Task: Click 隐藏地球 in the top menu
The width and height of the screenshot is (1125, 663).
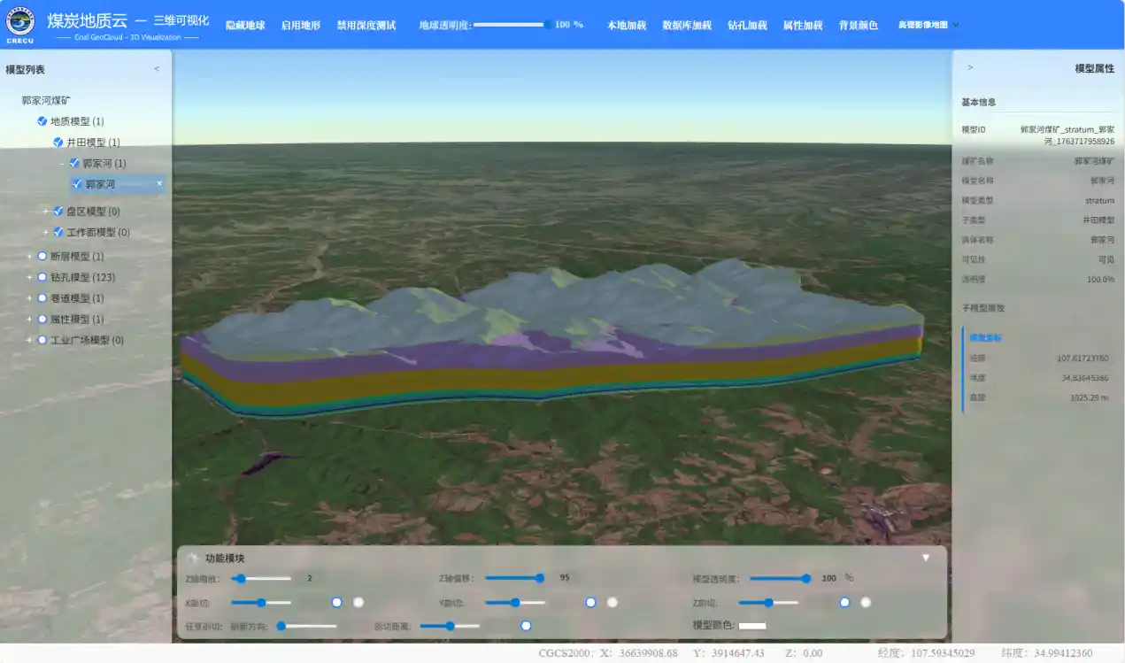Action: [245, 25]
